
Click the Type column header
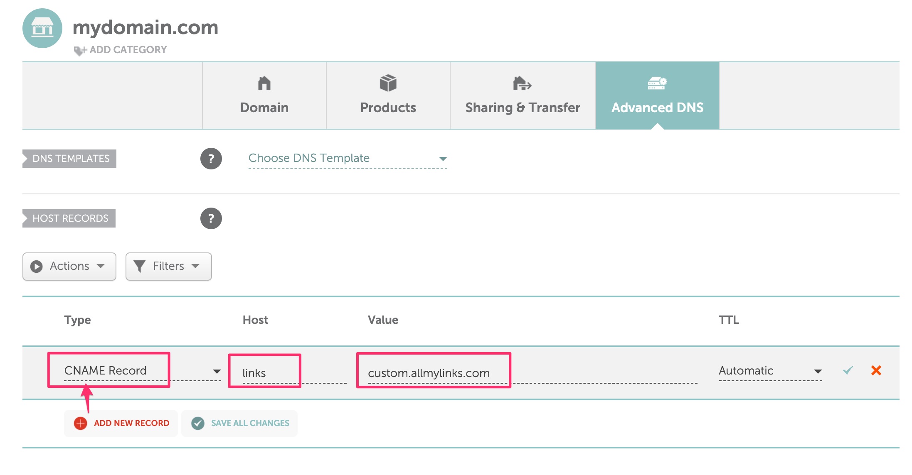[77, 320]
